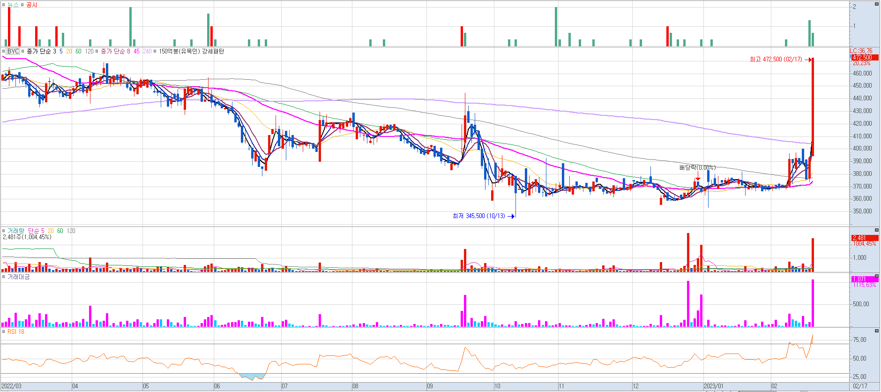Screen dimensions: 881x392
Task: Select the 뉴스 legend label
Action: 13,5
